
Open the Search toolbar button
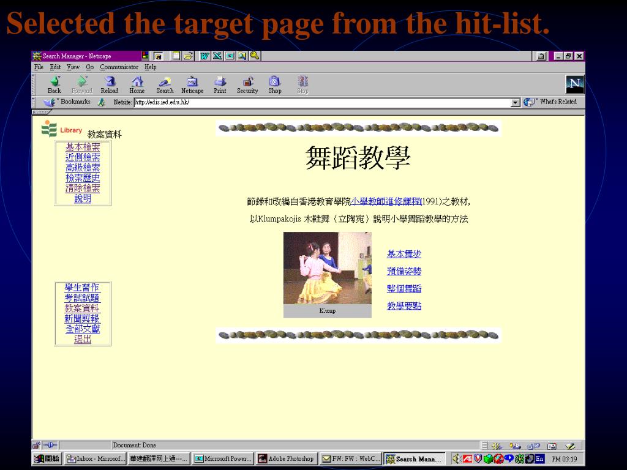coord(165,84)
